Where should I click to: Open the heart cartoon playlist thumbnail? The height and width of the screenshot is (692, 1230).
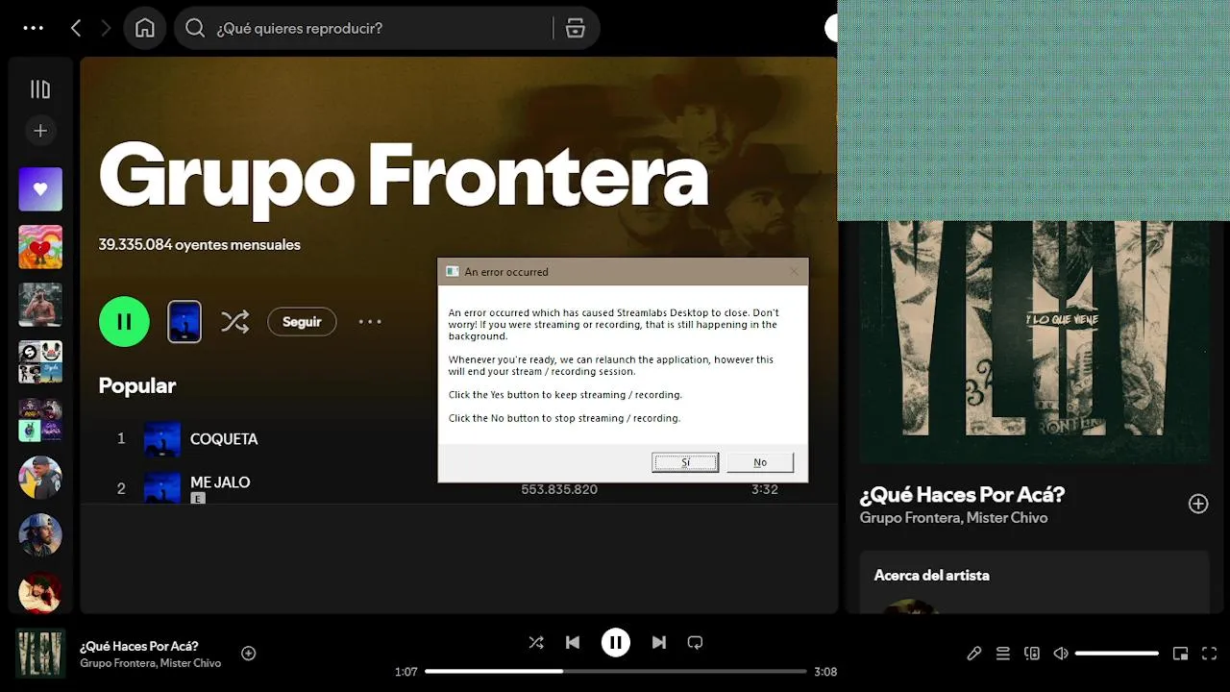40,247
